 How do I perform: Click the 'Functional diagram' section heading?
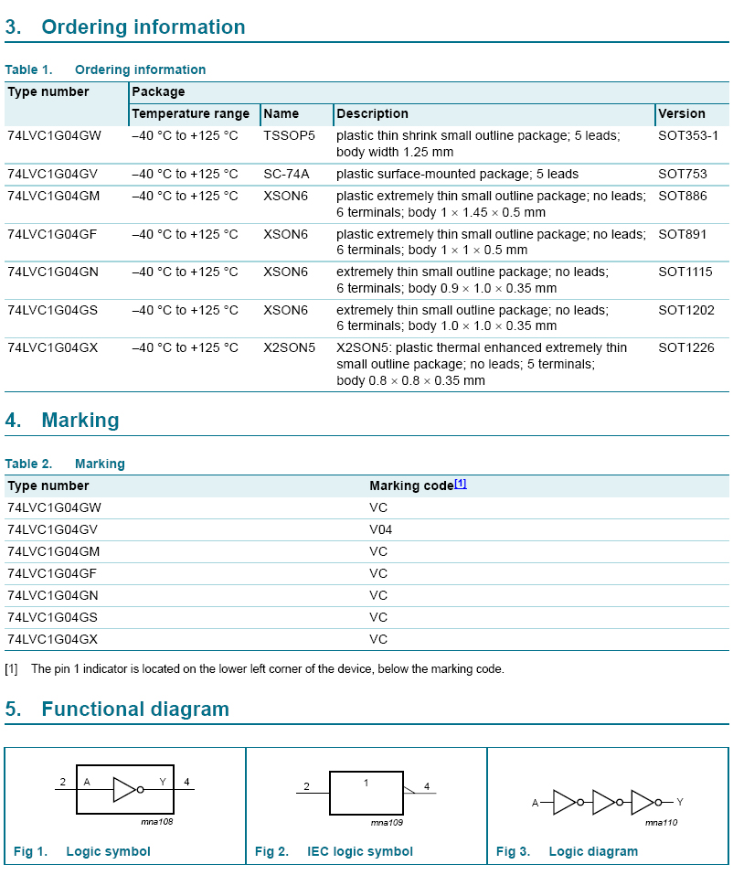(134, 710)
